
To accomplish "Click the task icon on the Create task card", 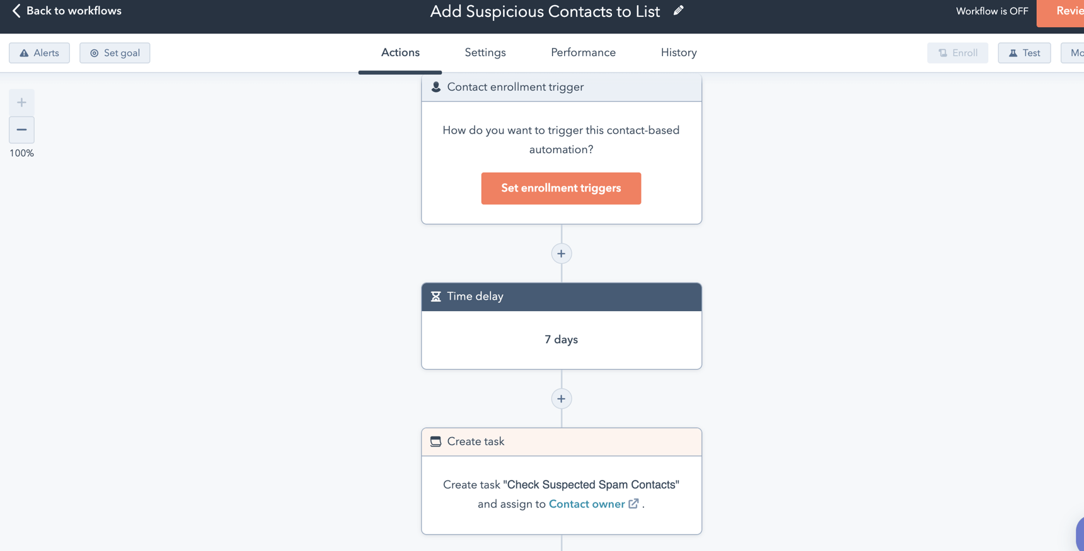I will click(436, 441).
